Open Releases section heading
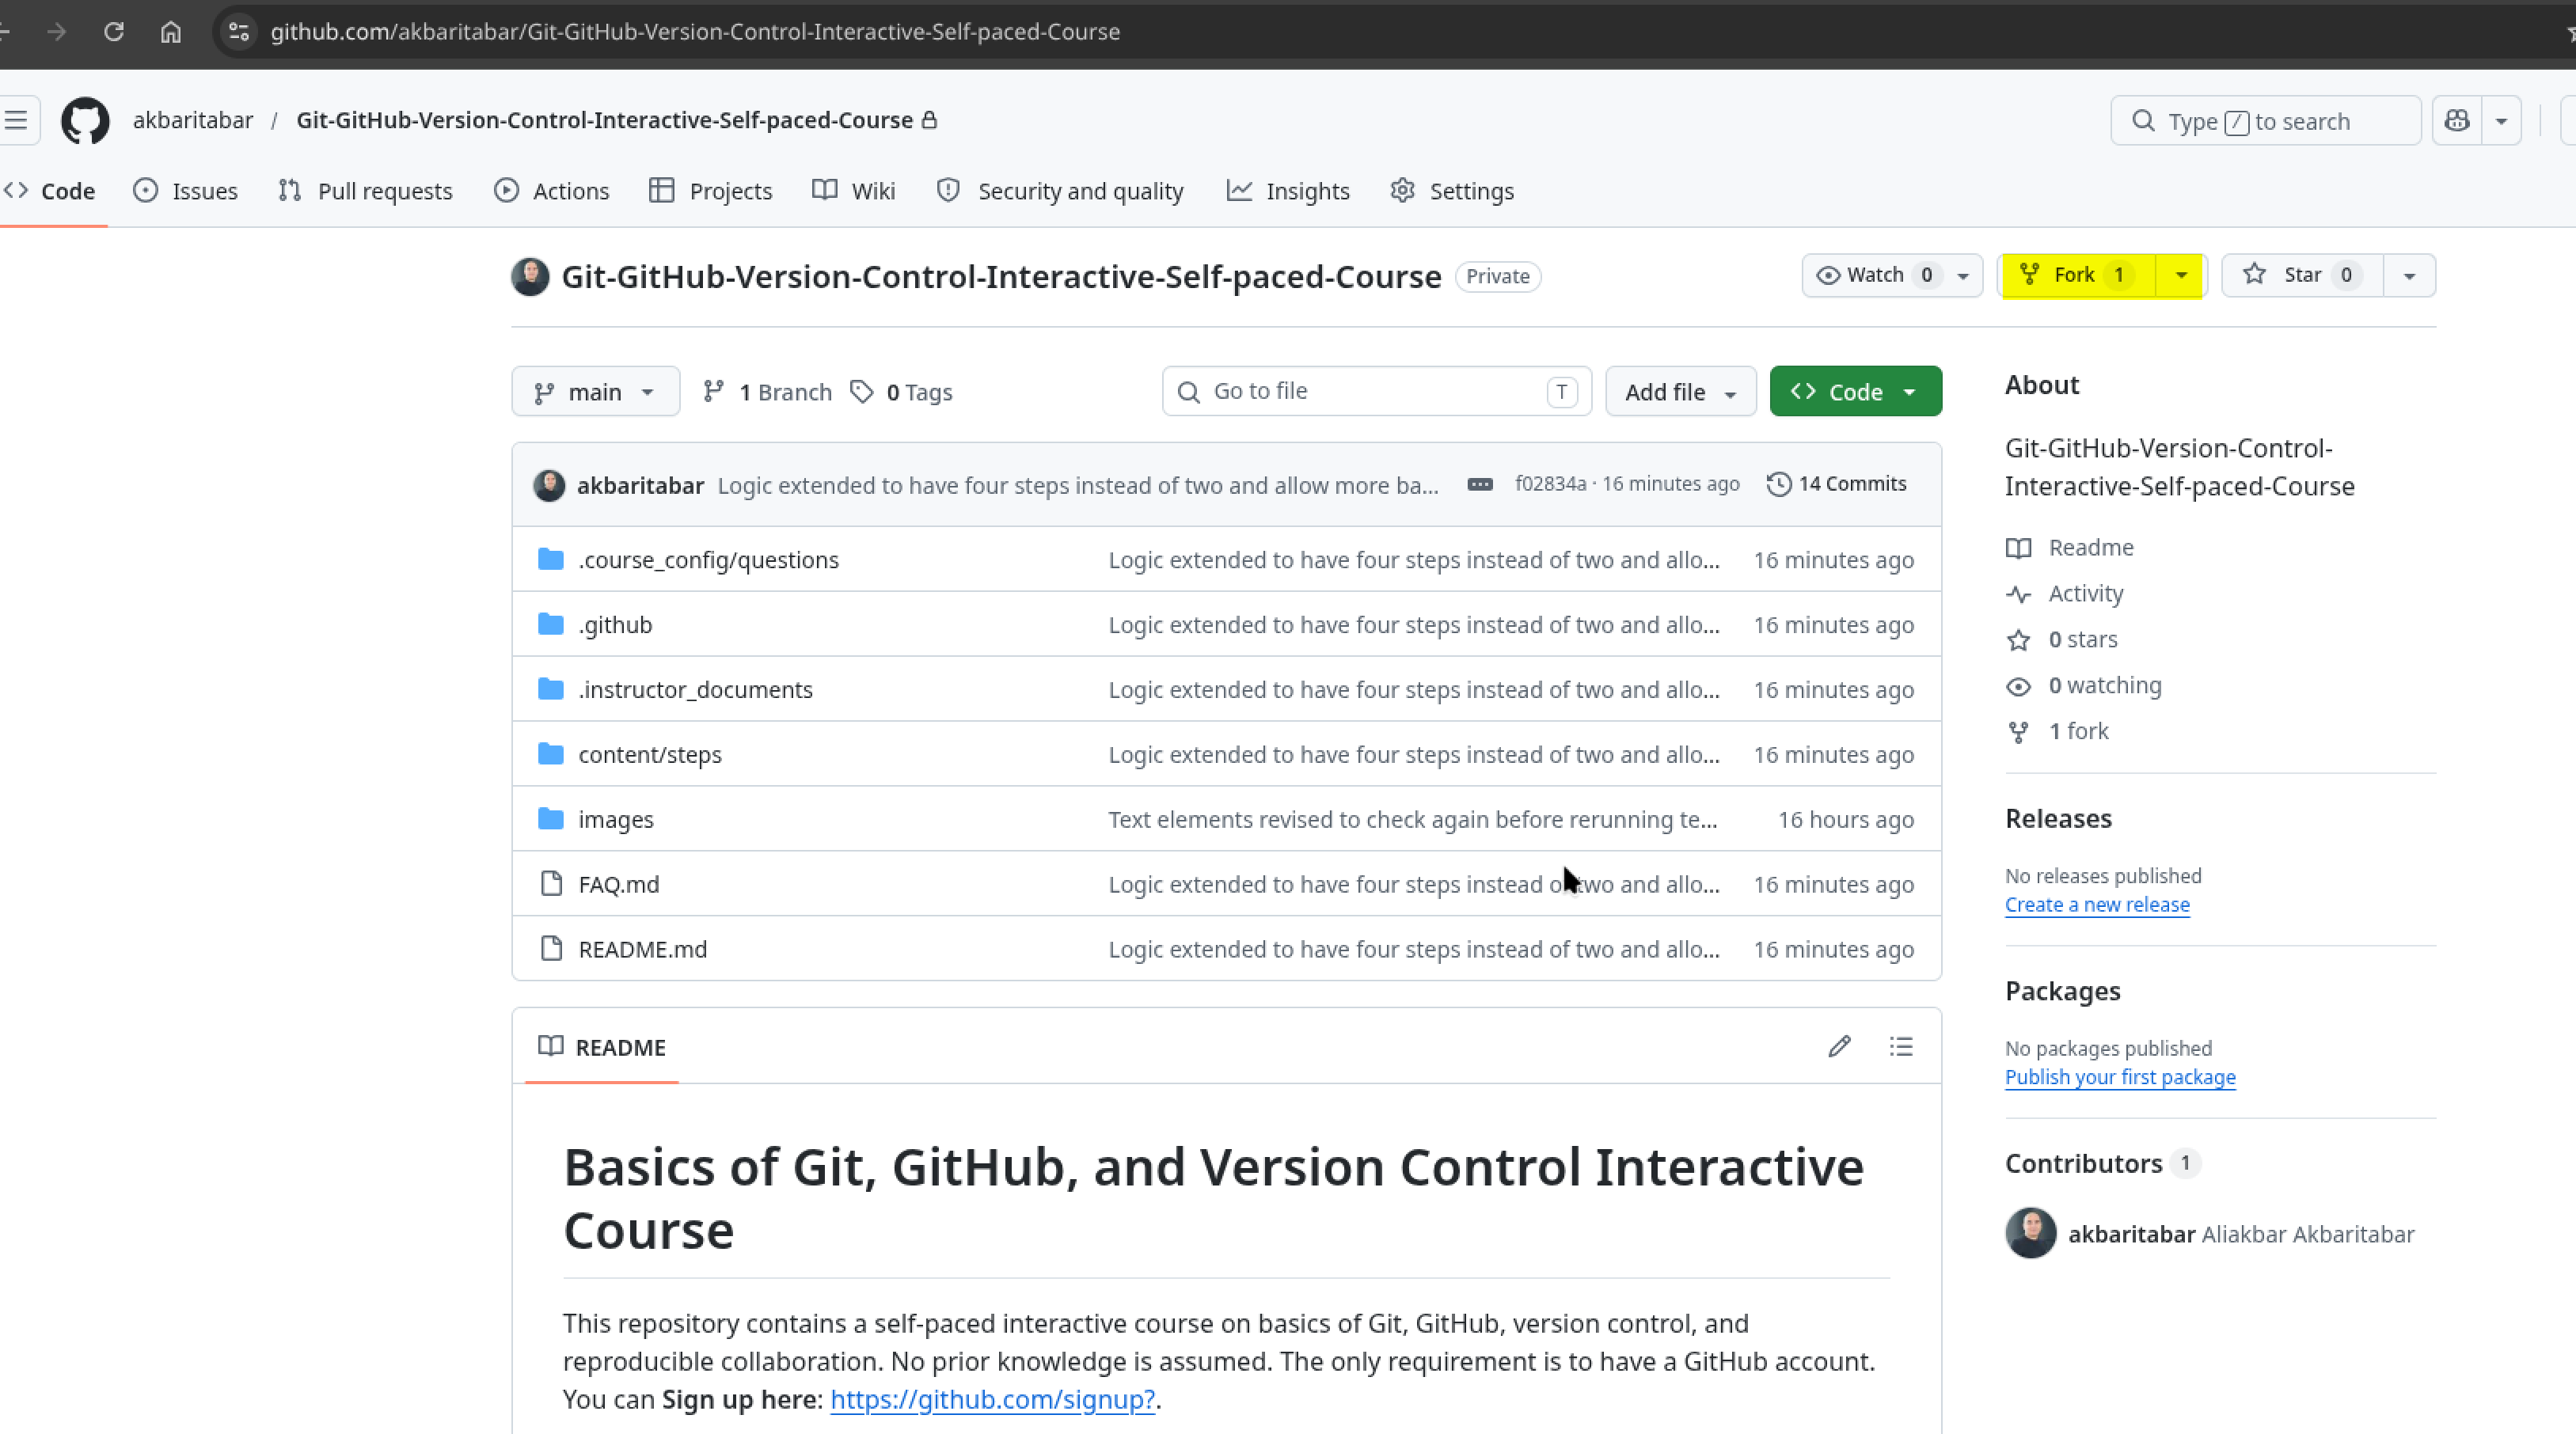Viewport: 2576px width, 1434px height. click(2058, 819)
